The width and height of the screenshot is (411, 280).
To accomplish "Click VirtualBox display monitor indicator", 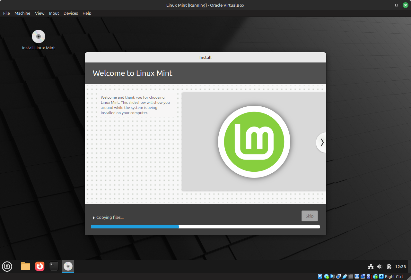I will tap(357, 276).
